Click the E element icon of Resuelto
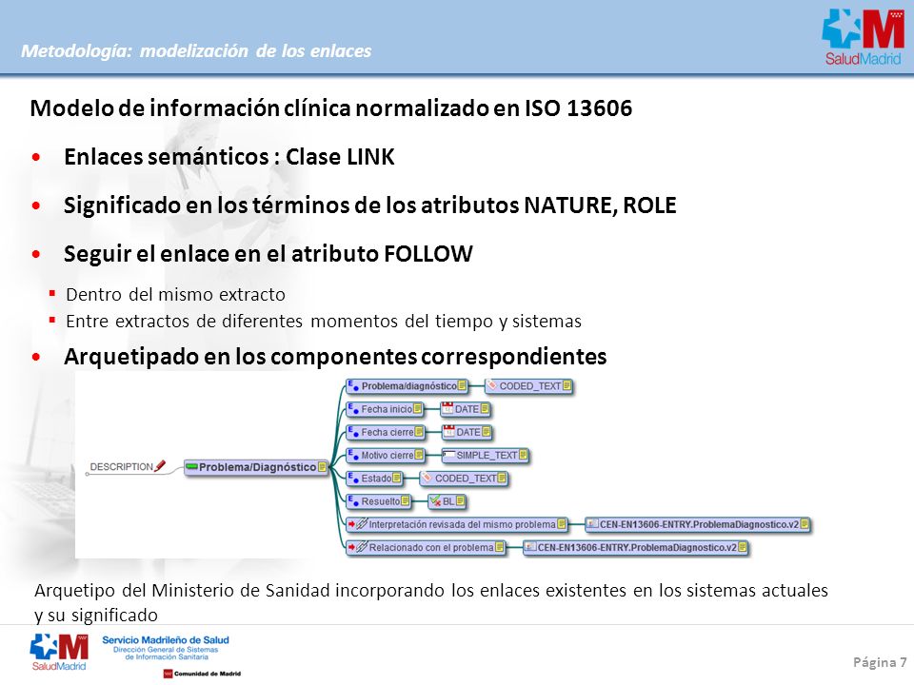 [353, 501]
